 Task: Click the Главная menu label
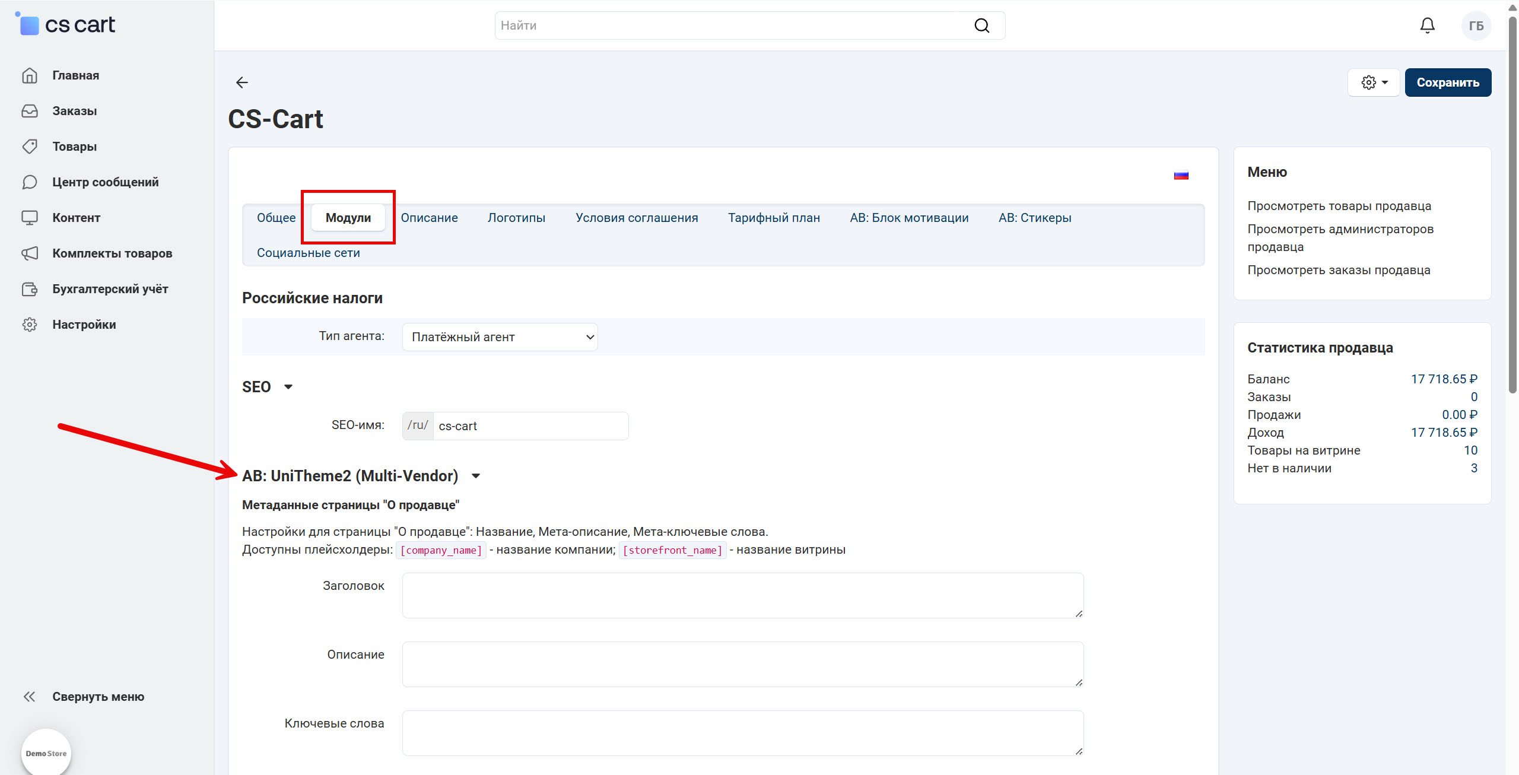(75, 75)
